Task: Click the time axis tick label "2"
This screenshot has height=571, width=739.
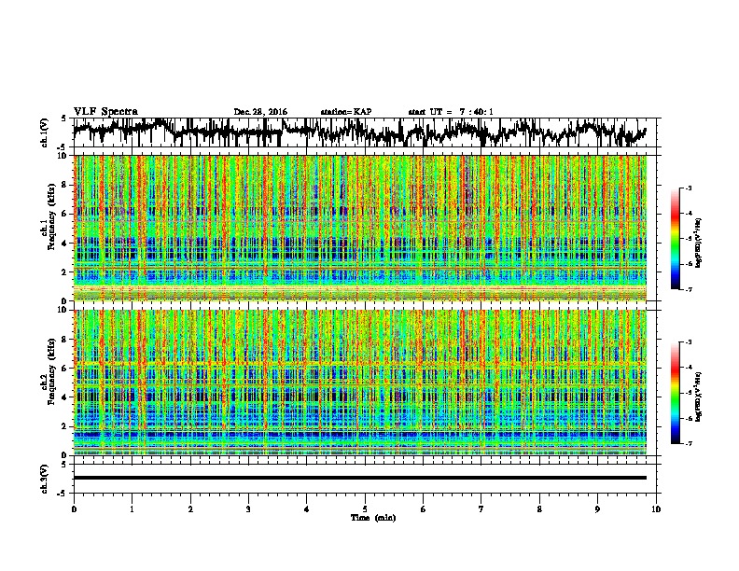Action: [x=190, y=509]
